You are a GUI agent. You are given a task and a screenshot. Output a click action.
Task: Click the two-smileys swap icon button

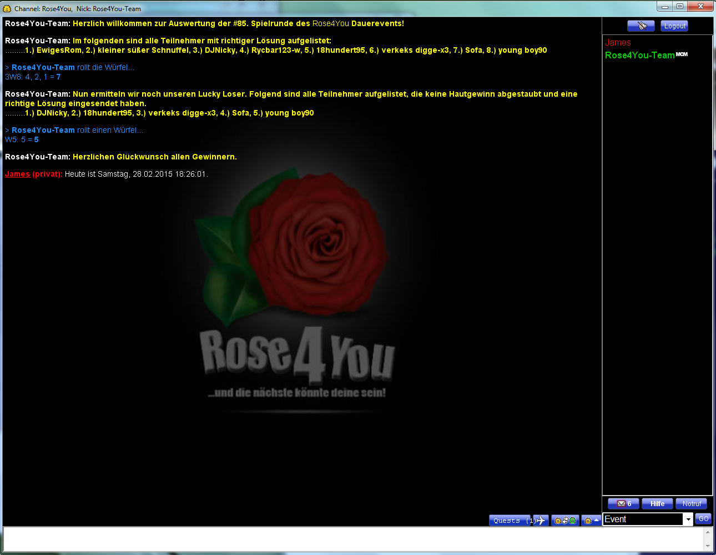coord(565,521)
